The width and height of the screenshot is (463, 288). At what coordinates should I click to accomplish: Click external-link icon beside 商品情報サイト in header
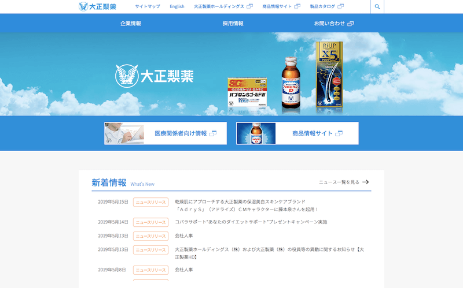click(297, 6)
